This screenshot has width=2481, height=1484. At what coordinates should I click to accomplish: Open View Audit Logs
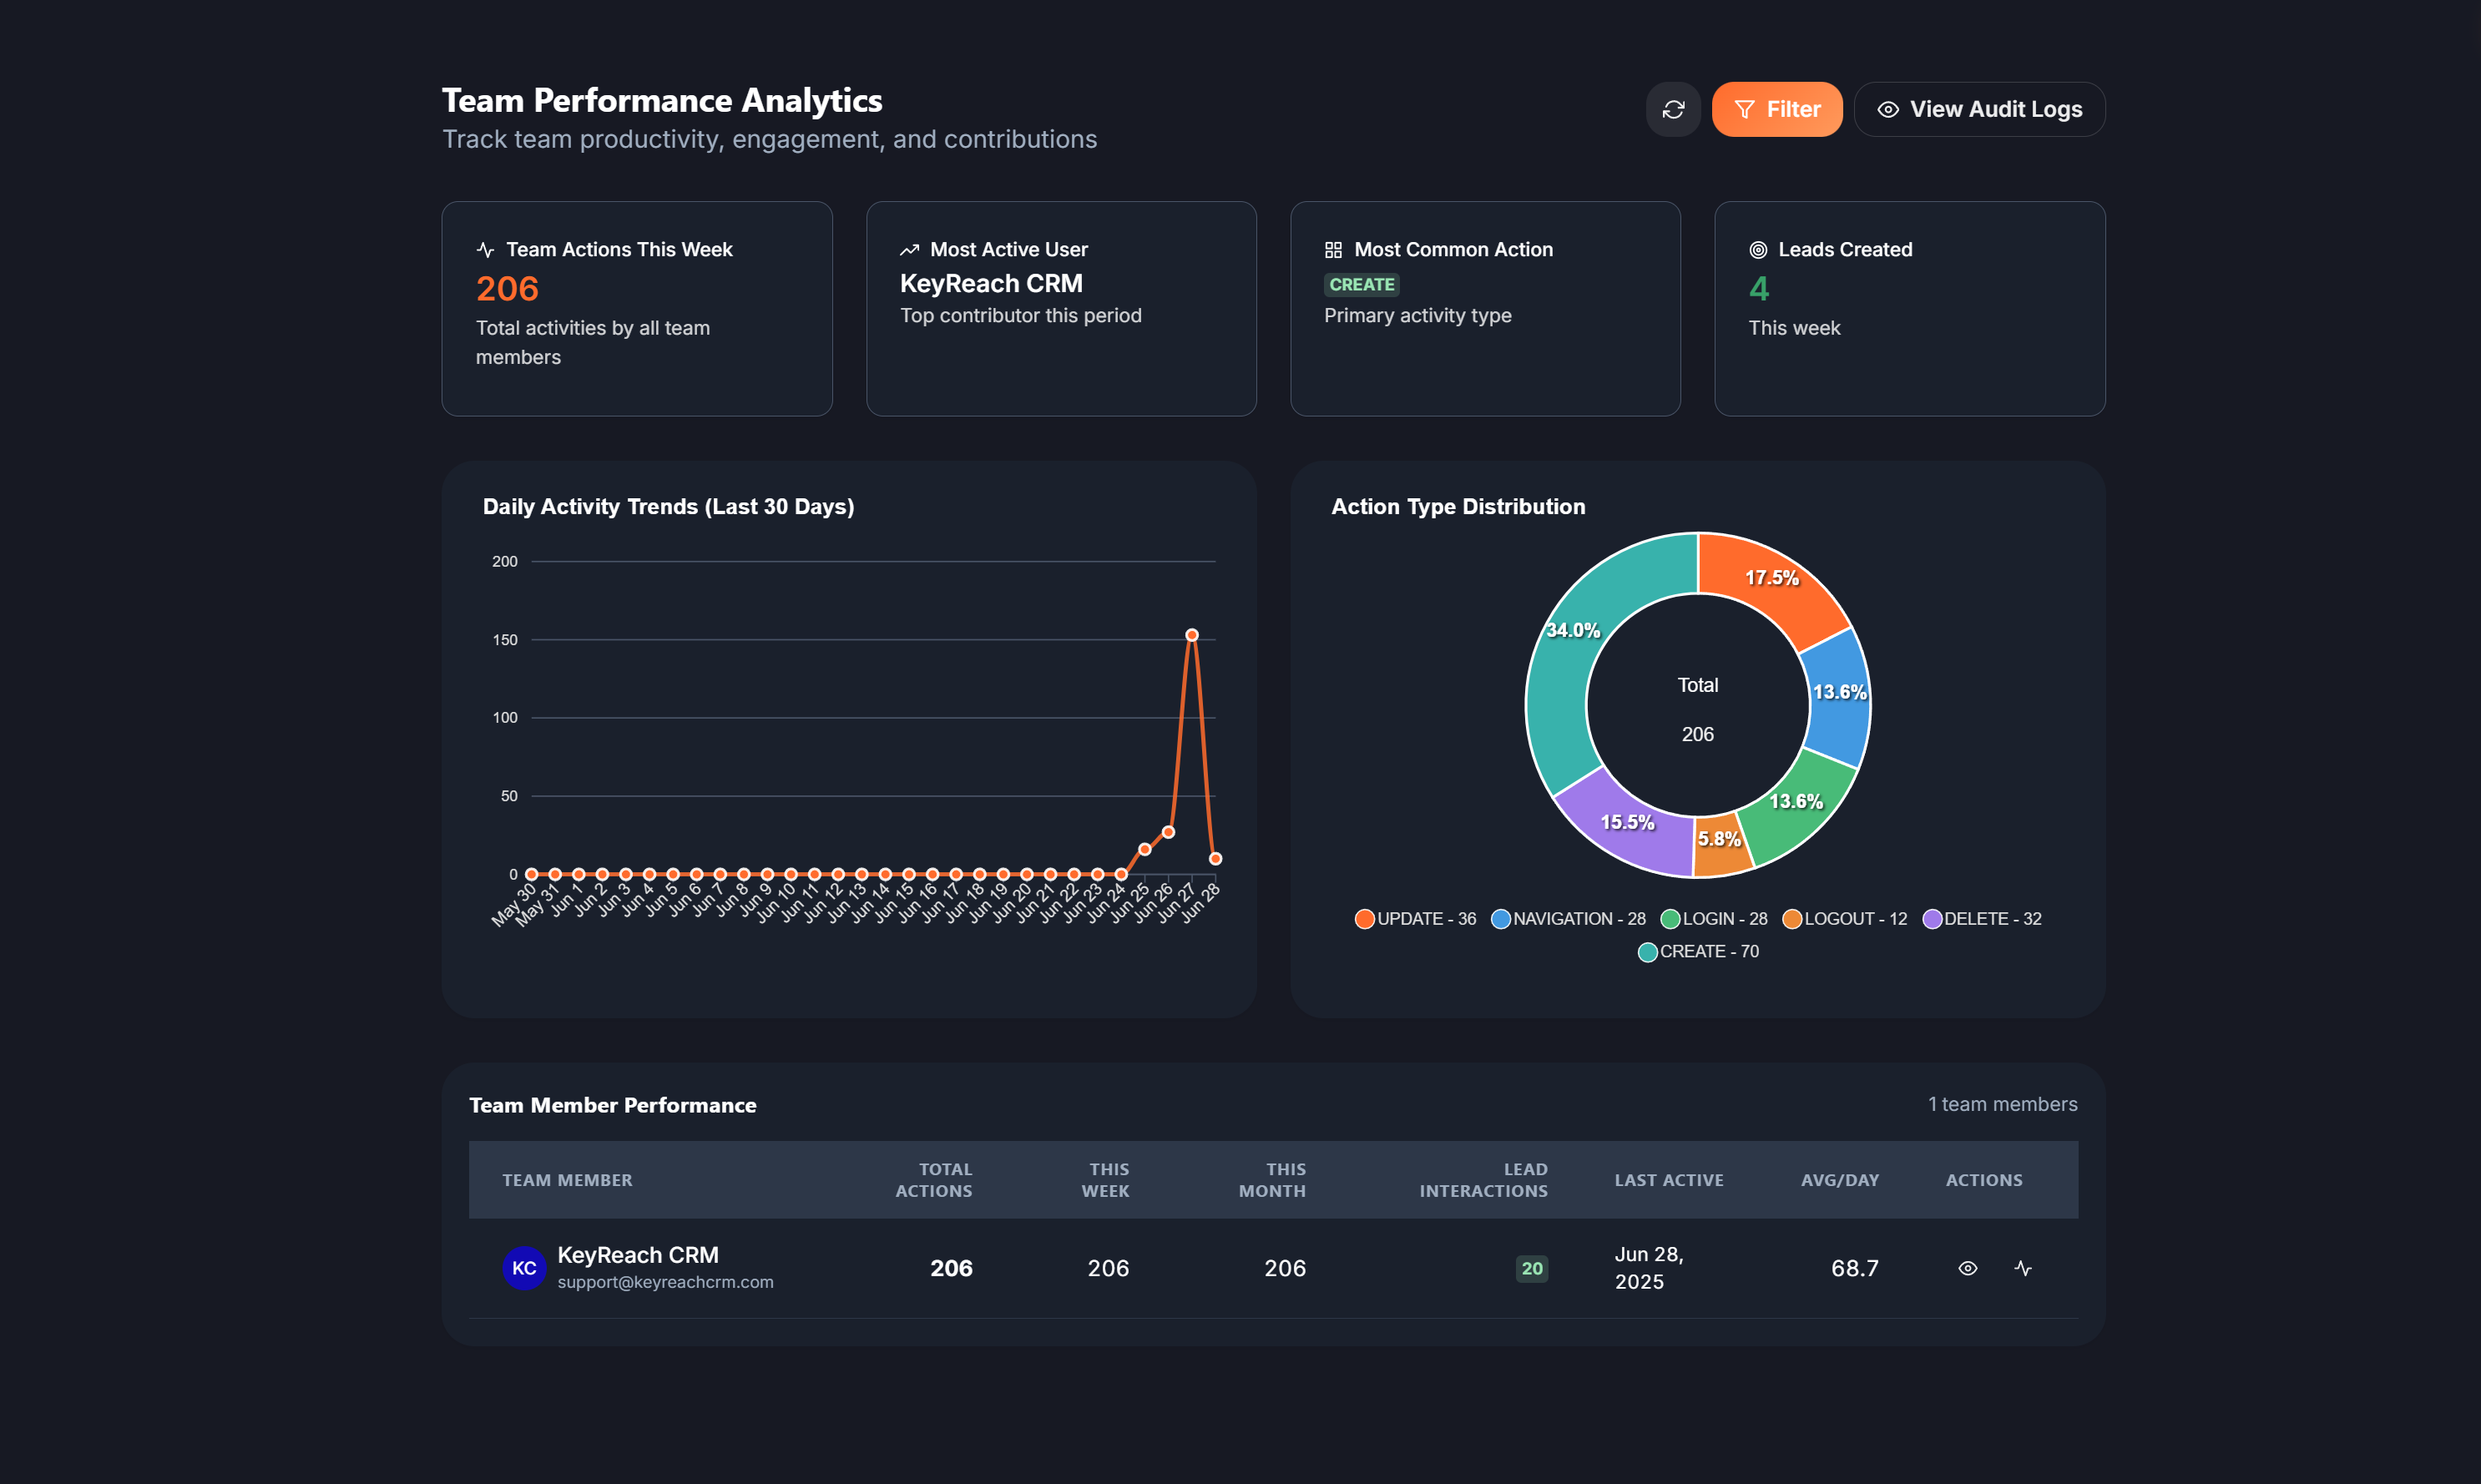[1979, 109]
